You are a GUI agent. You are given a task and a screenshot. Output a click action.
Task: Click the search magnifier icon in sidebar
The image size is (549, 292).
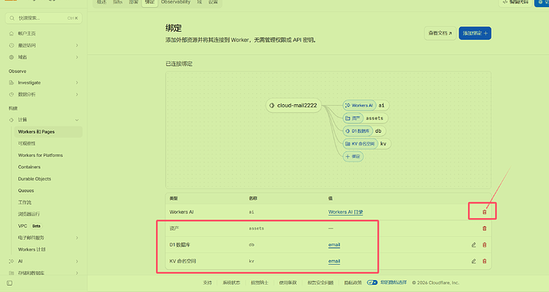pyautogui.click(x=12, y=18)
